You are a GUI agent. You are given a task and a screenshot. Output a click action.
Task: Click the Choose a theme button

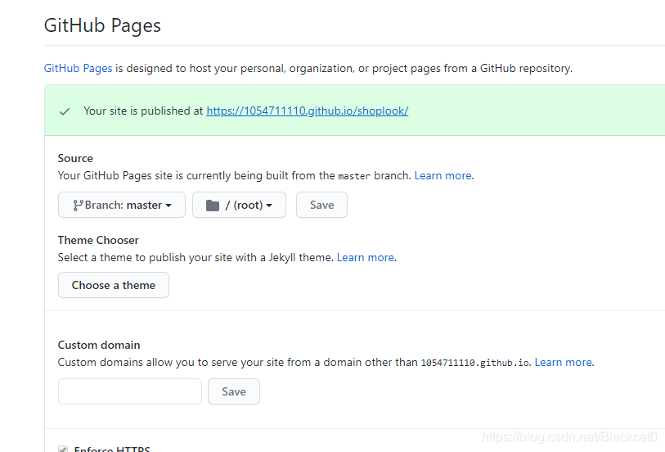click(x=114, y=285)
